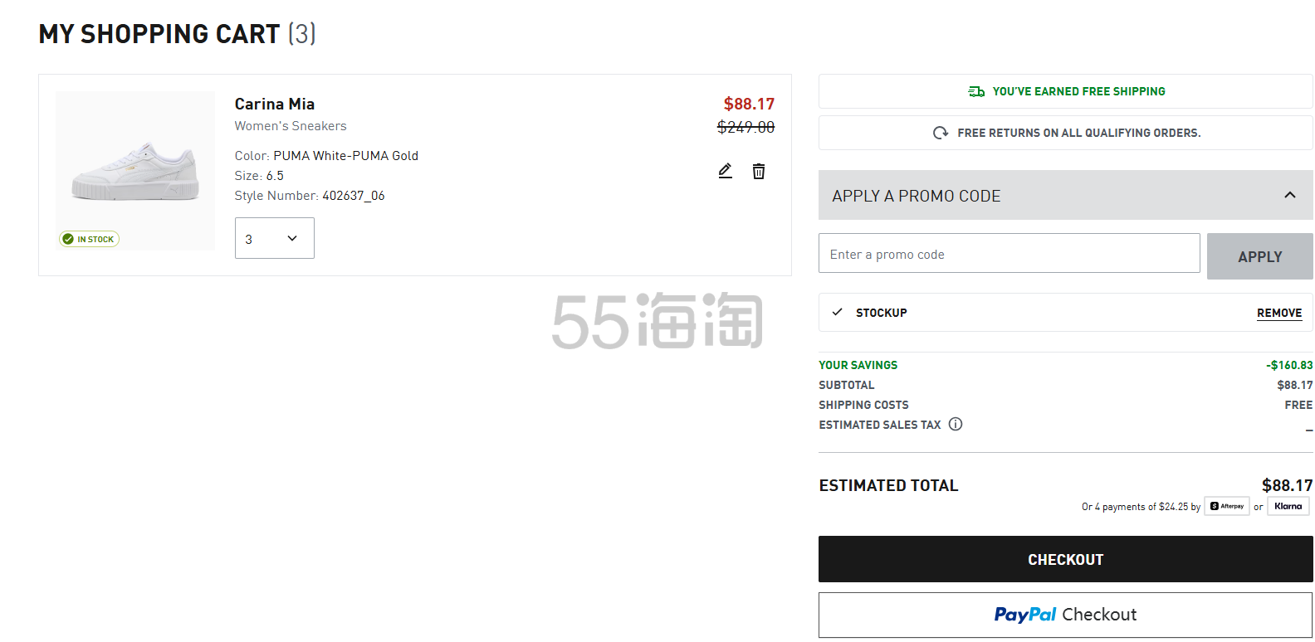Click the Free Returns on Qualifying Orders banner

(1078, 133)
